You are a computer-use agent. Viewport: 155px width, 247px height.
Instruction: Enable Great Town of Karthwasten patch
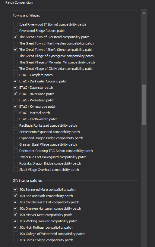click(15, 43)
